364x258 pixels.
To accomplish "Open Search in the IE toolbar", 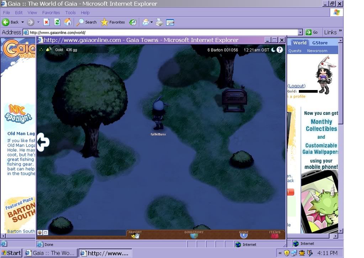I will 86,22.
